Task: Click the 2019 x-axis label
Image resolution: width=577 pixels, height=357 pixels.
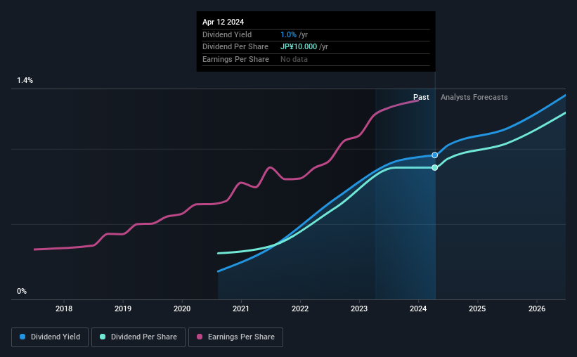Action: [123, 309]
